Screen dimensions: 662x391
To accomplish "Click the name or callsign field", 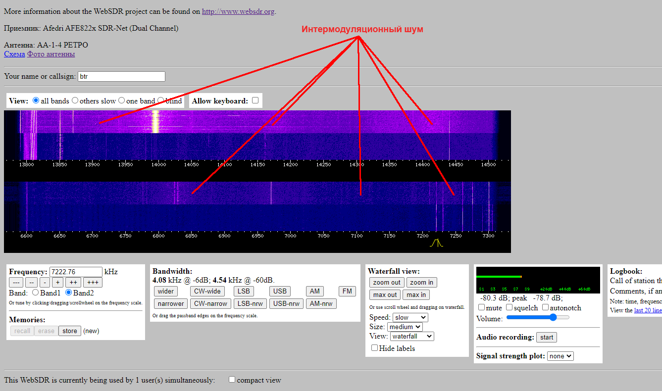I will [121, 76].
